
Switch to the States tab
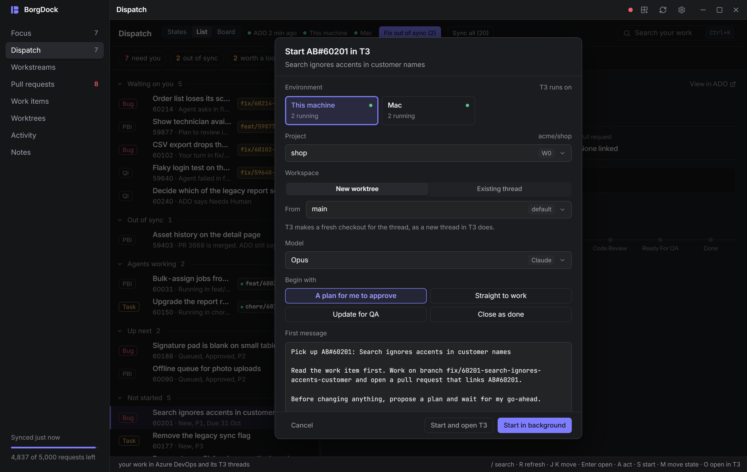pyautogui.click(x=177, y=32)
